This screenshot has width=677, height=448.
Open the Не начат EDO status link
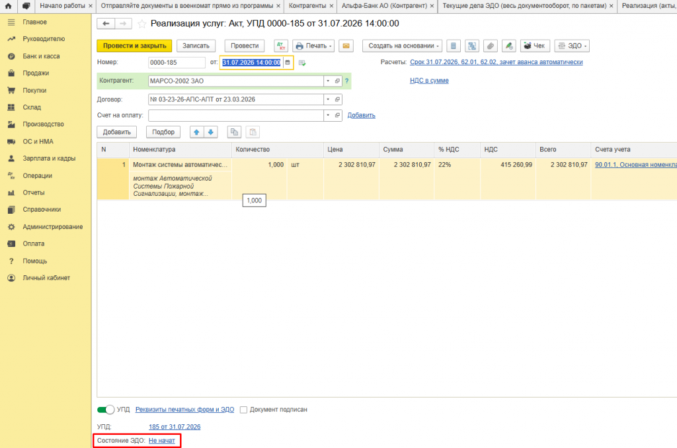(x=162, y=441)
